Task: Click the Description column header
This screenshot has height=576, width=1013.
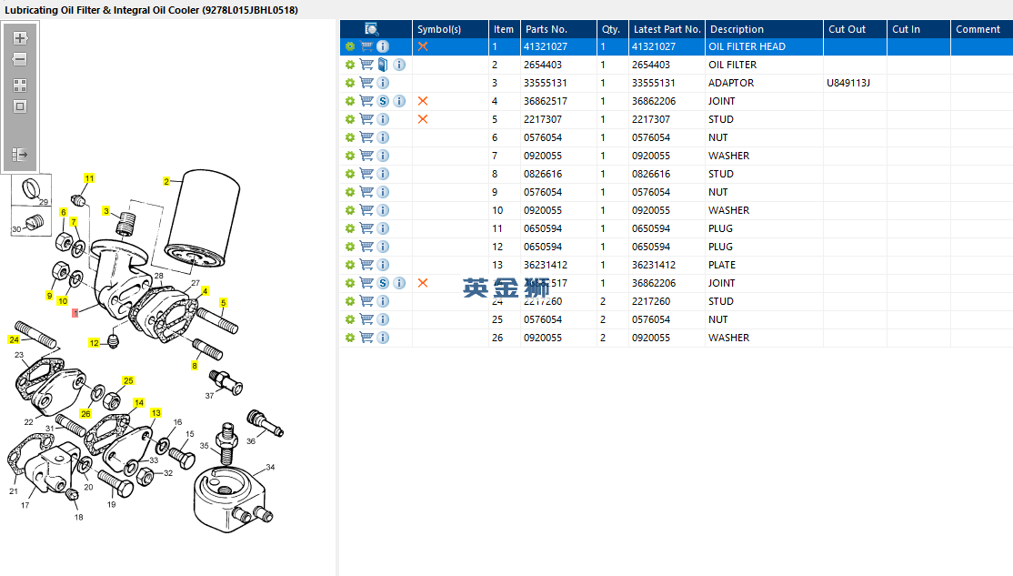Action: [x=764, y=29]
